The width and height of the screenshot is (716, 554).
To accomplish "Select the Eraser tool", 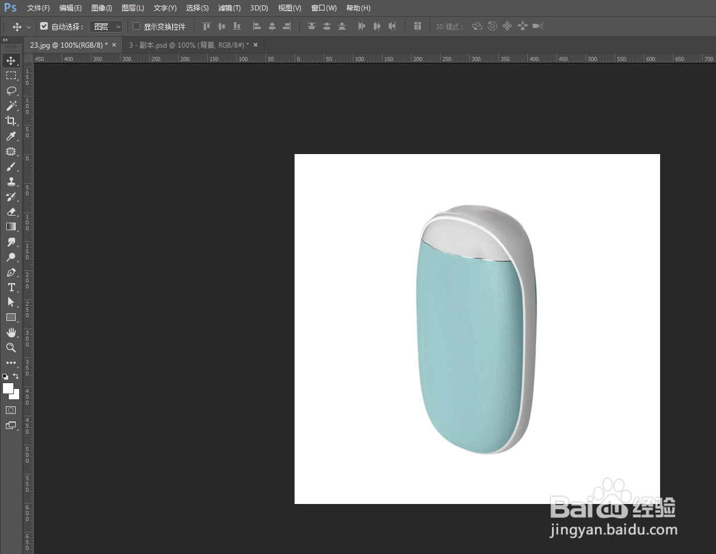I will pos(11,212).
